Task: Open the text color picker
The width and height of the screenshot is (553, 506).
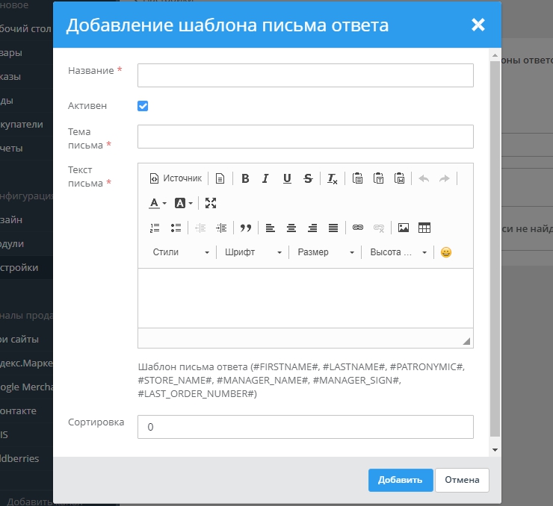Action: [157, 203]
